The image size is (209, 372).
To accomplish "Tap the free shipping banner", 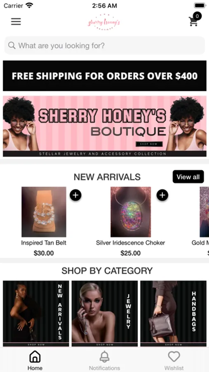I will pos(105,76).
